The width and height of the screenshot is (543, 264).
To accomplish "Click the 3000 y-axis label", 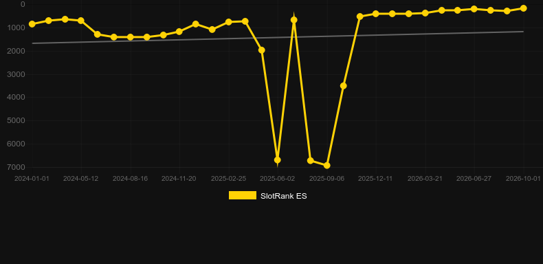I will coord(16,74).
